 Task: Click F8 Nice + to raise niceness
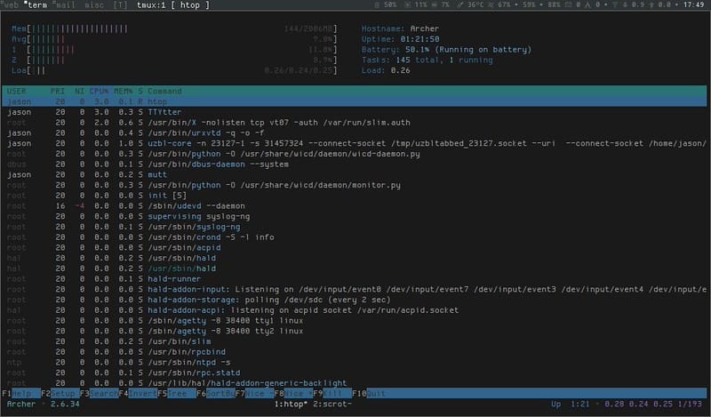pyautogui.click(x=293, y=393)
